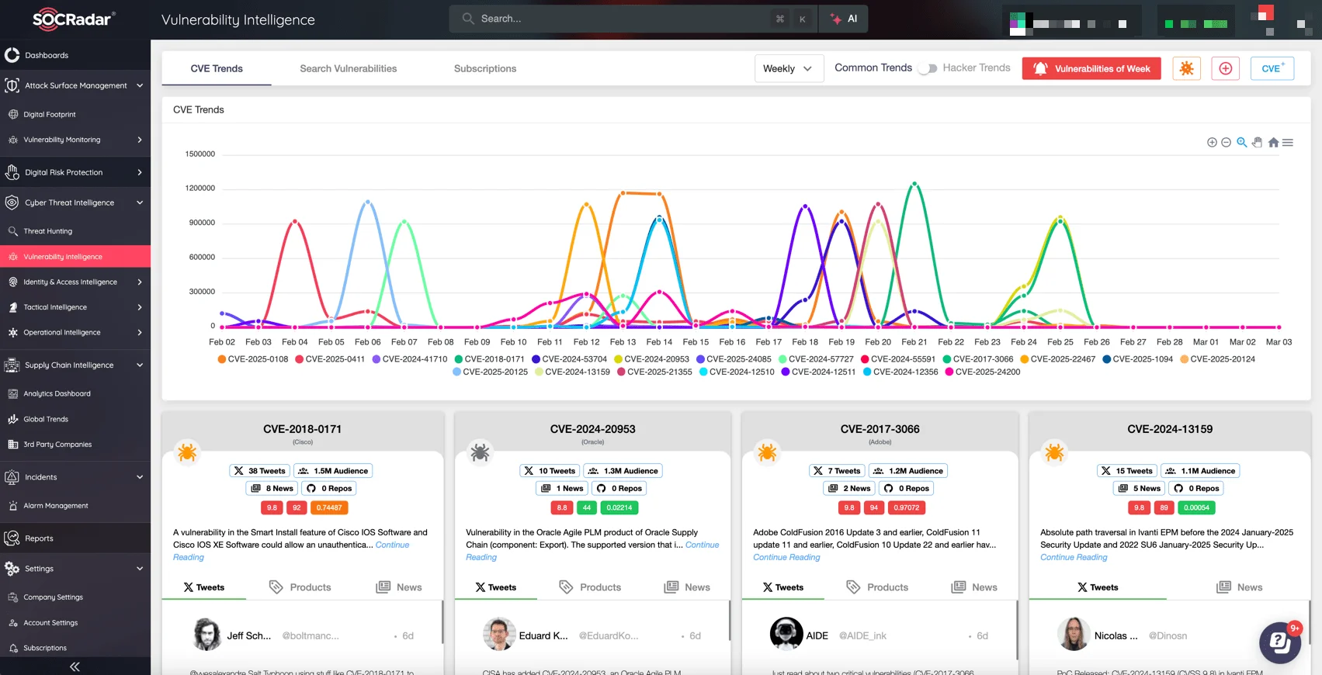Click 38 Tweets badge on Cisco card
The height and width of the screenshot is (675, 1322).
[x=260, y=471]
